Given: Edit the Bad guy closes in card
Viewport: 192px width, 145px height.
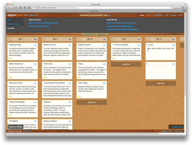Looking at the screenshot, I should point(70,121).
